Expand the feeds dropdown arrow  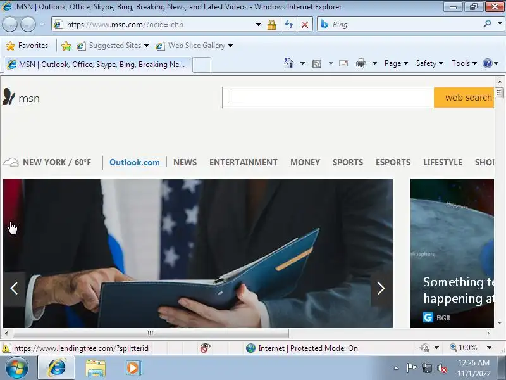(331, 63)
